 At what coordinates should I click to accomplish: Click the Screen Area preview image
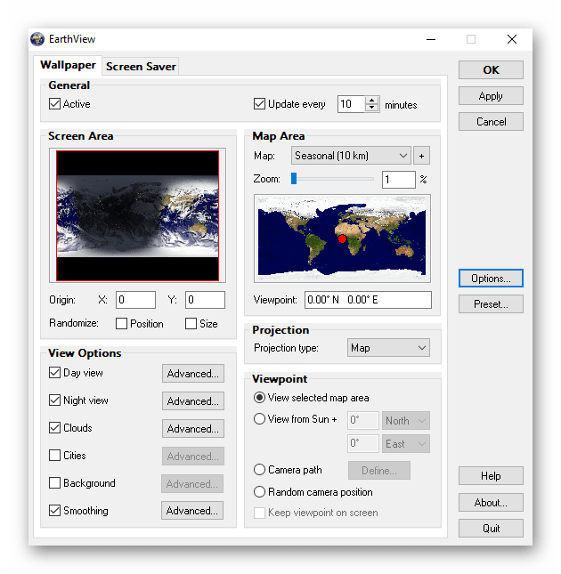pyautogui.click(x=137, y=215)
